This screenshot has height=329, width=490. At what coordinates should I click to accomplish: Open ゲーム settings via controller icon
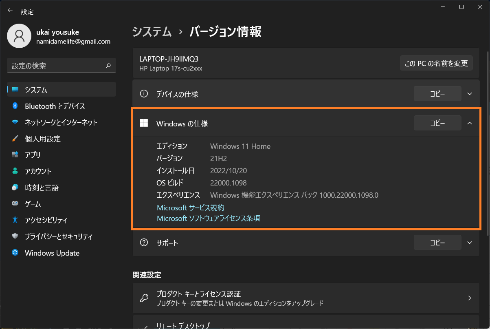(x=15, y=204)
